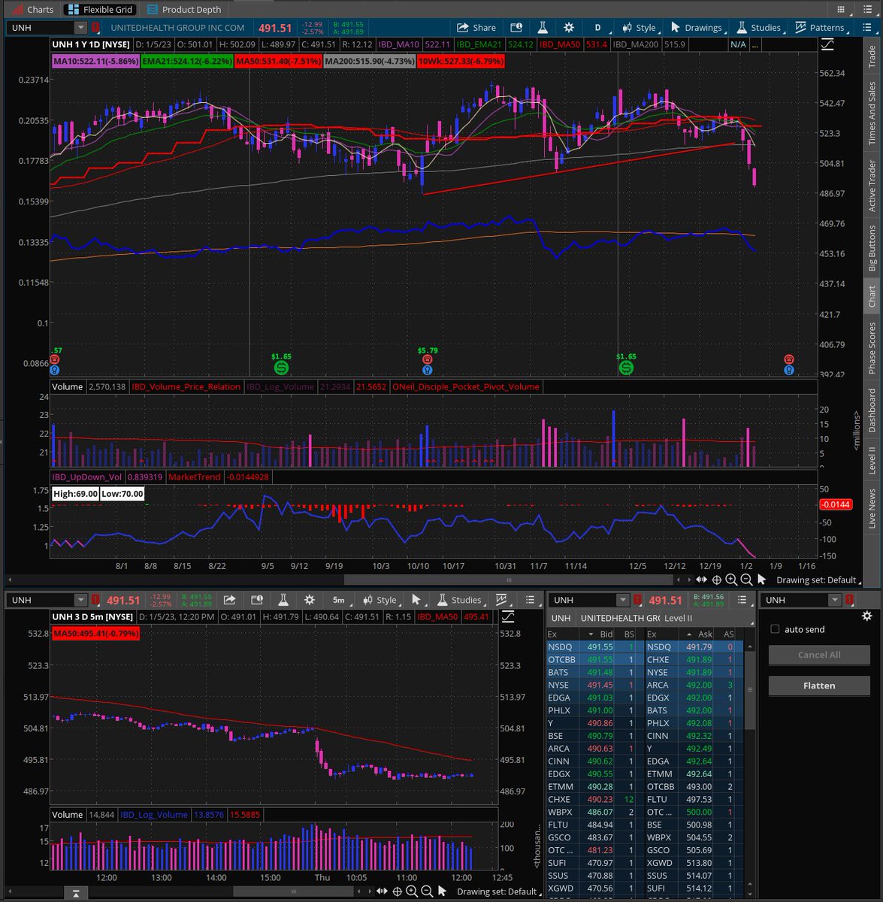Screen dimensions: 883x902
Task: Expand the Level II UNH symbol dropdown
Action: pyautogui.click(x=622, y=600)
